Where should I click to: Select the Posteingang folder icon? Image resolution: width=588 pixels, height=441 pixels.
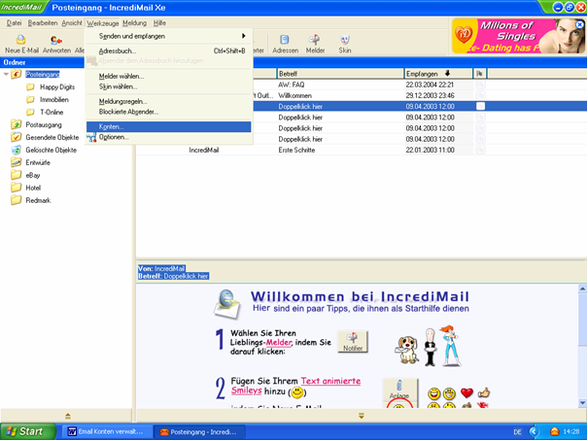tap(17, 74)
